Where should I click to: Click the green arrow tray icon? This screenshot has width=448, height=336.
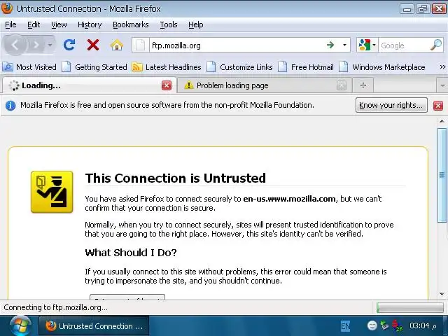click(384, 325)
